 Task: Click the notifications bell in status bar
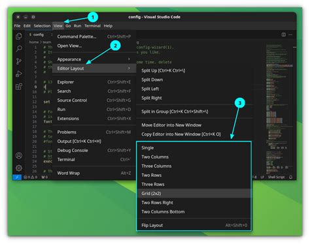point(290,177)
